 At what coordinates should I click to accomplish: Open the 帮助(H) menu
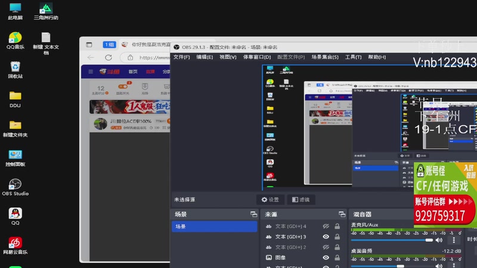(377, 57)
